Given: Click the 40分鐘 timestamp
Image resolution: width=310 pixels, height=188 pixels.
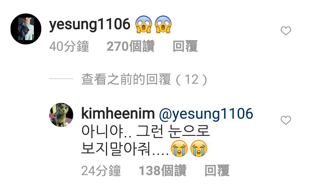Looking at the screenshot, I should (69, 46).
